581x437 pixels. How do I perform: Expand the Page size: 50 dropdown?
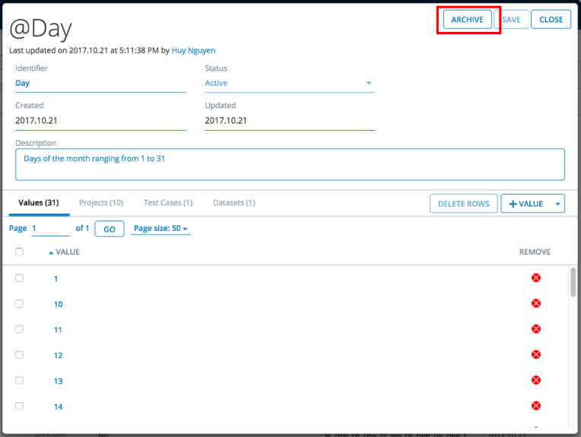tap(160, 229)
